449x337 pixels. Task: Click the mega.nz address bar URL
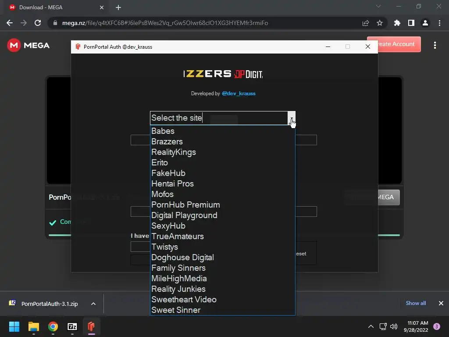[x=165, y=23]
